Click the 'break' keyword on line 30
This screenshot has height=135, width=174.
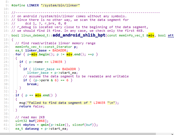(x=32, y=84)
